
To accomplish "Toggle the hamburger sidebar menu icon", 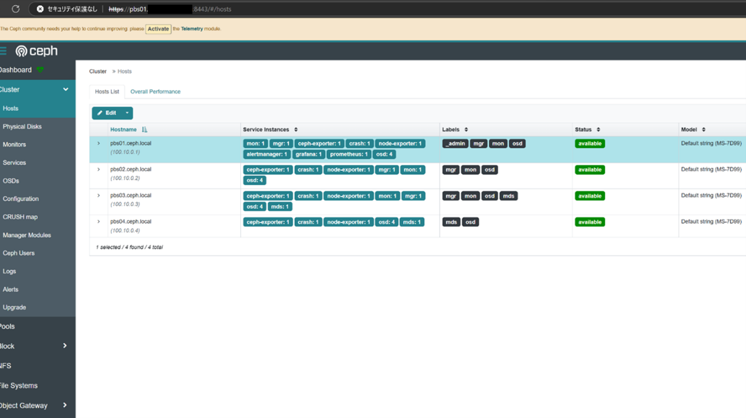I will 3,51.
